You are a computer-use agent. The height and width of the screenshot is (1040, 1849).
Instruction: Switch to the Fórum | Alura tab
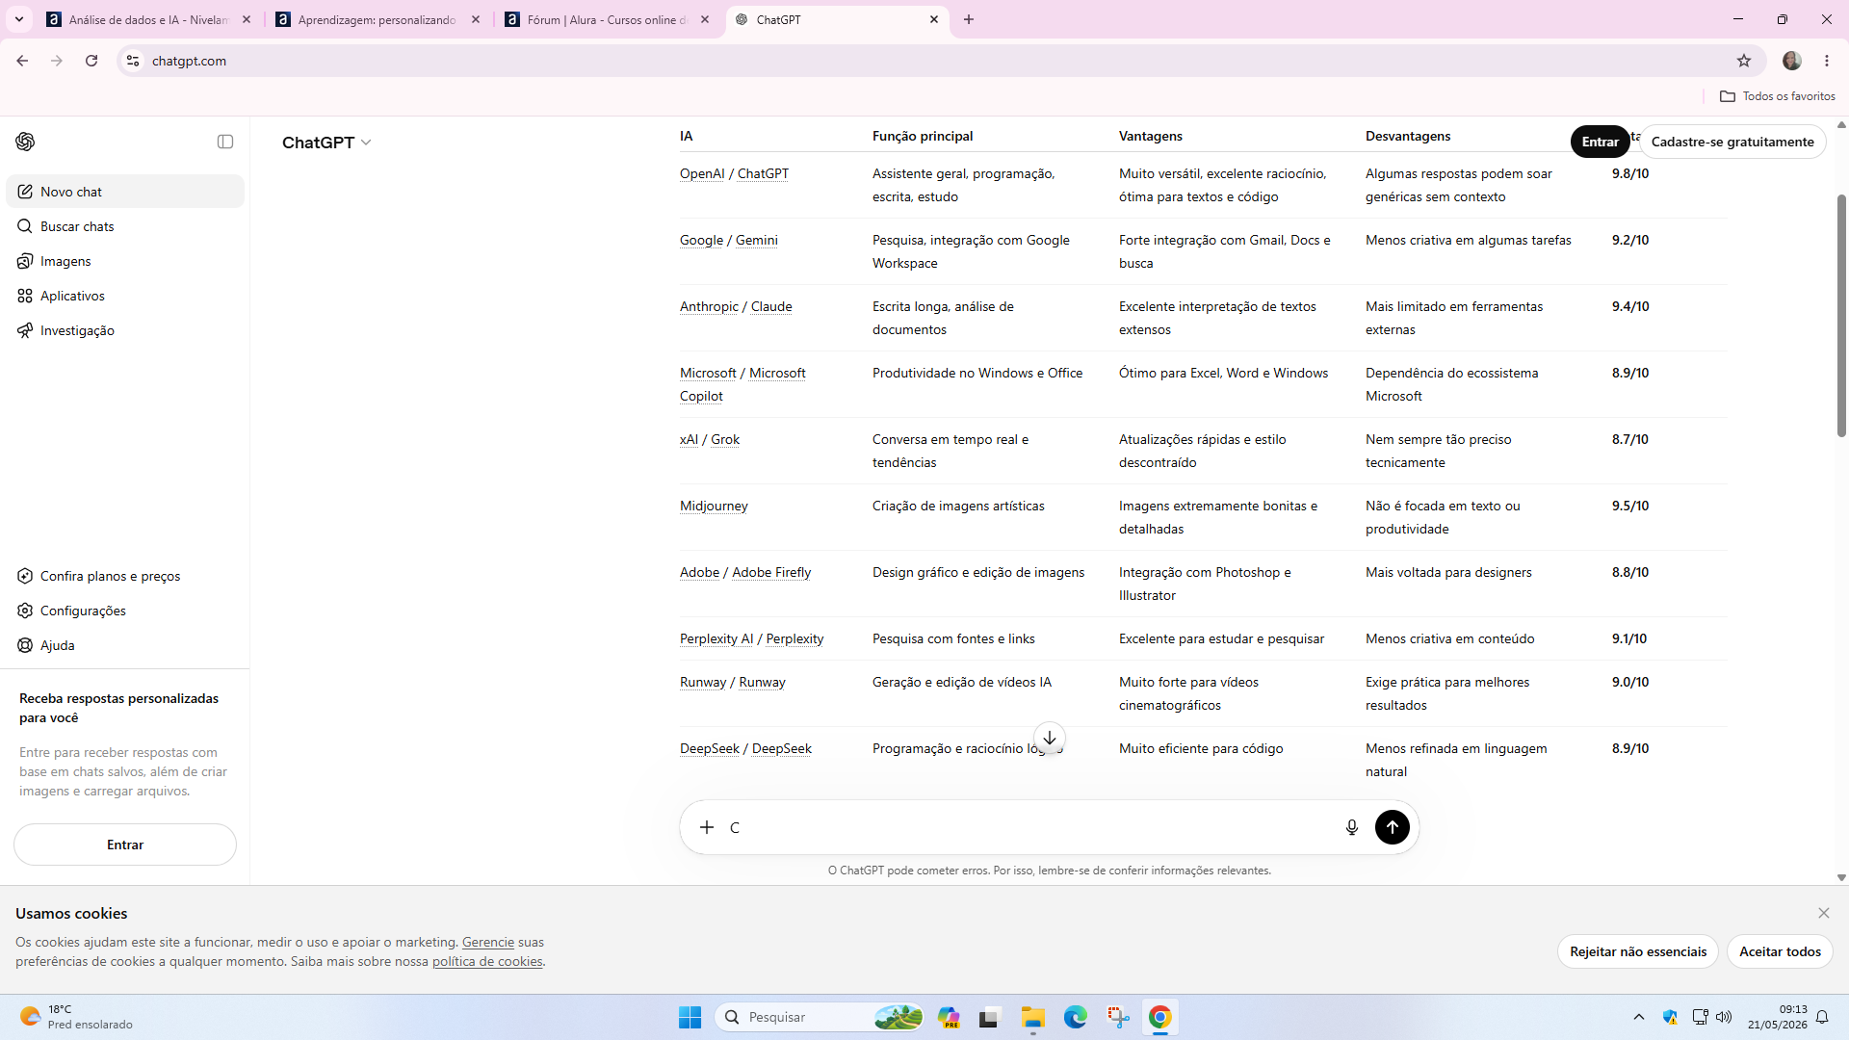[607, 19]
